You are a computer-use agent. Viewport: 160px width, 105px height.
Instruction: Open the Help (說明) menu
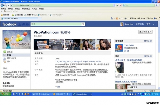pyautogui.click(x=41, y=9)
